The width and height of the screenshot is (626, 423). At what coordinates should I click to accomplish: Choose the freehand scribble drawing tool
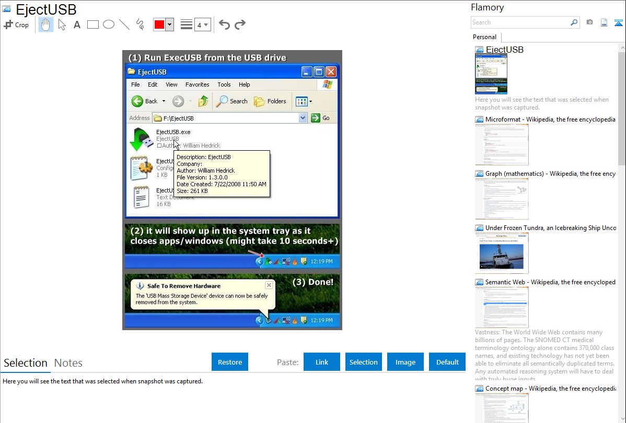(x=140, y=25)
